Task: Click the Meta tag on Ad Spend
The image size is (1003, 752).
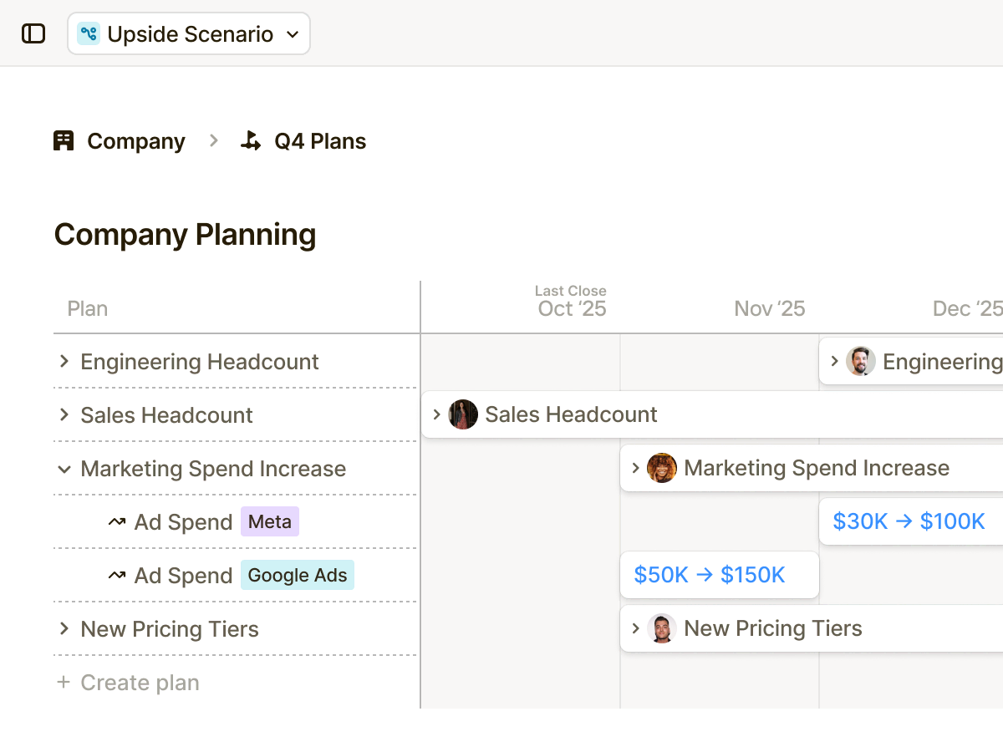Action: click(x=269, y=521)
